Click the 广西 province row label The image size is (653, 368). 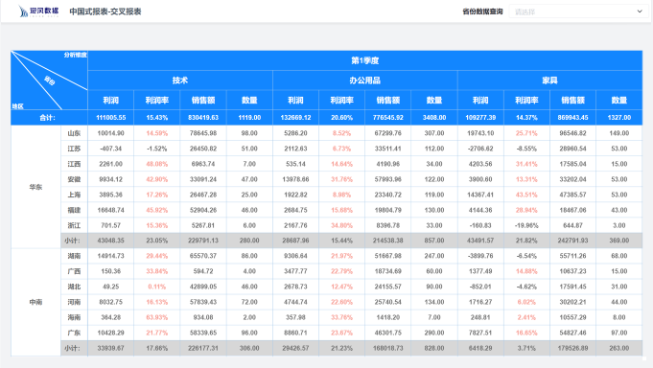(74, 271)
